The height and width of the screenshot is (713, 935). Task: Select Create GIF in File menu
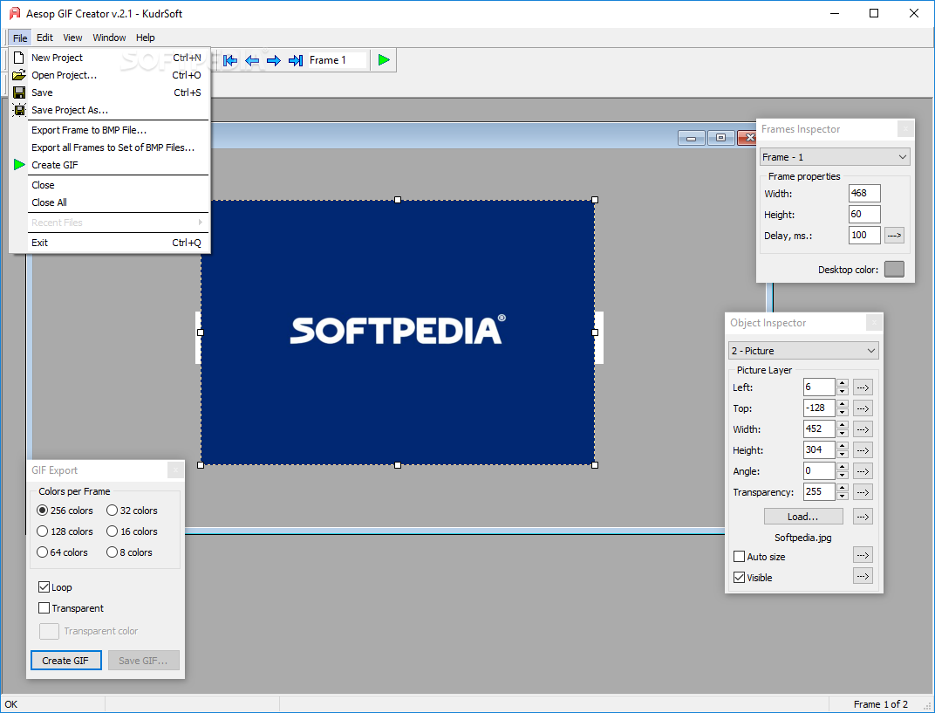click(x=56, y=165)
